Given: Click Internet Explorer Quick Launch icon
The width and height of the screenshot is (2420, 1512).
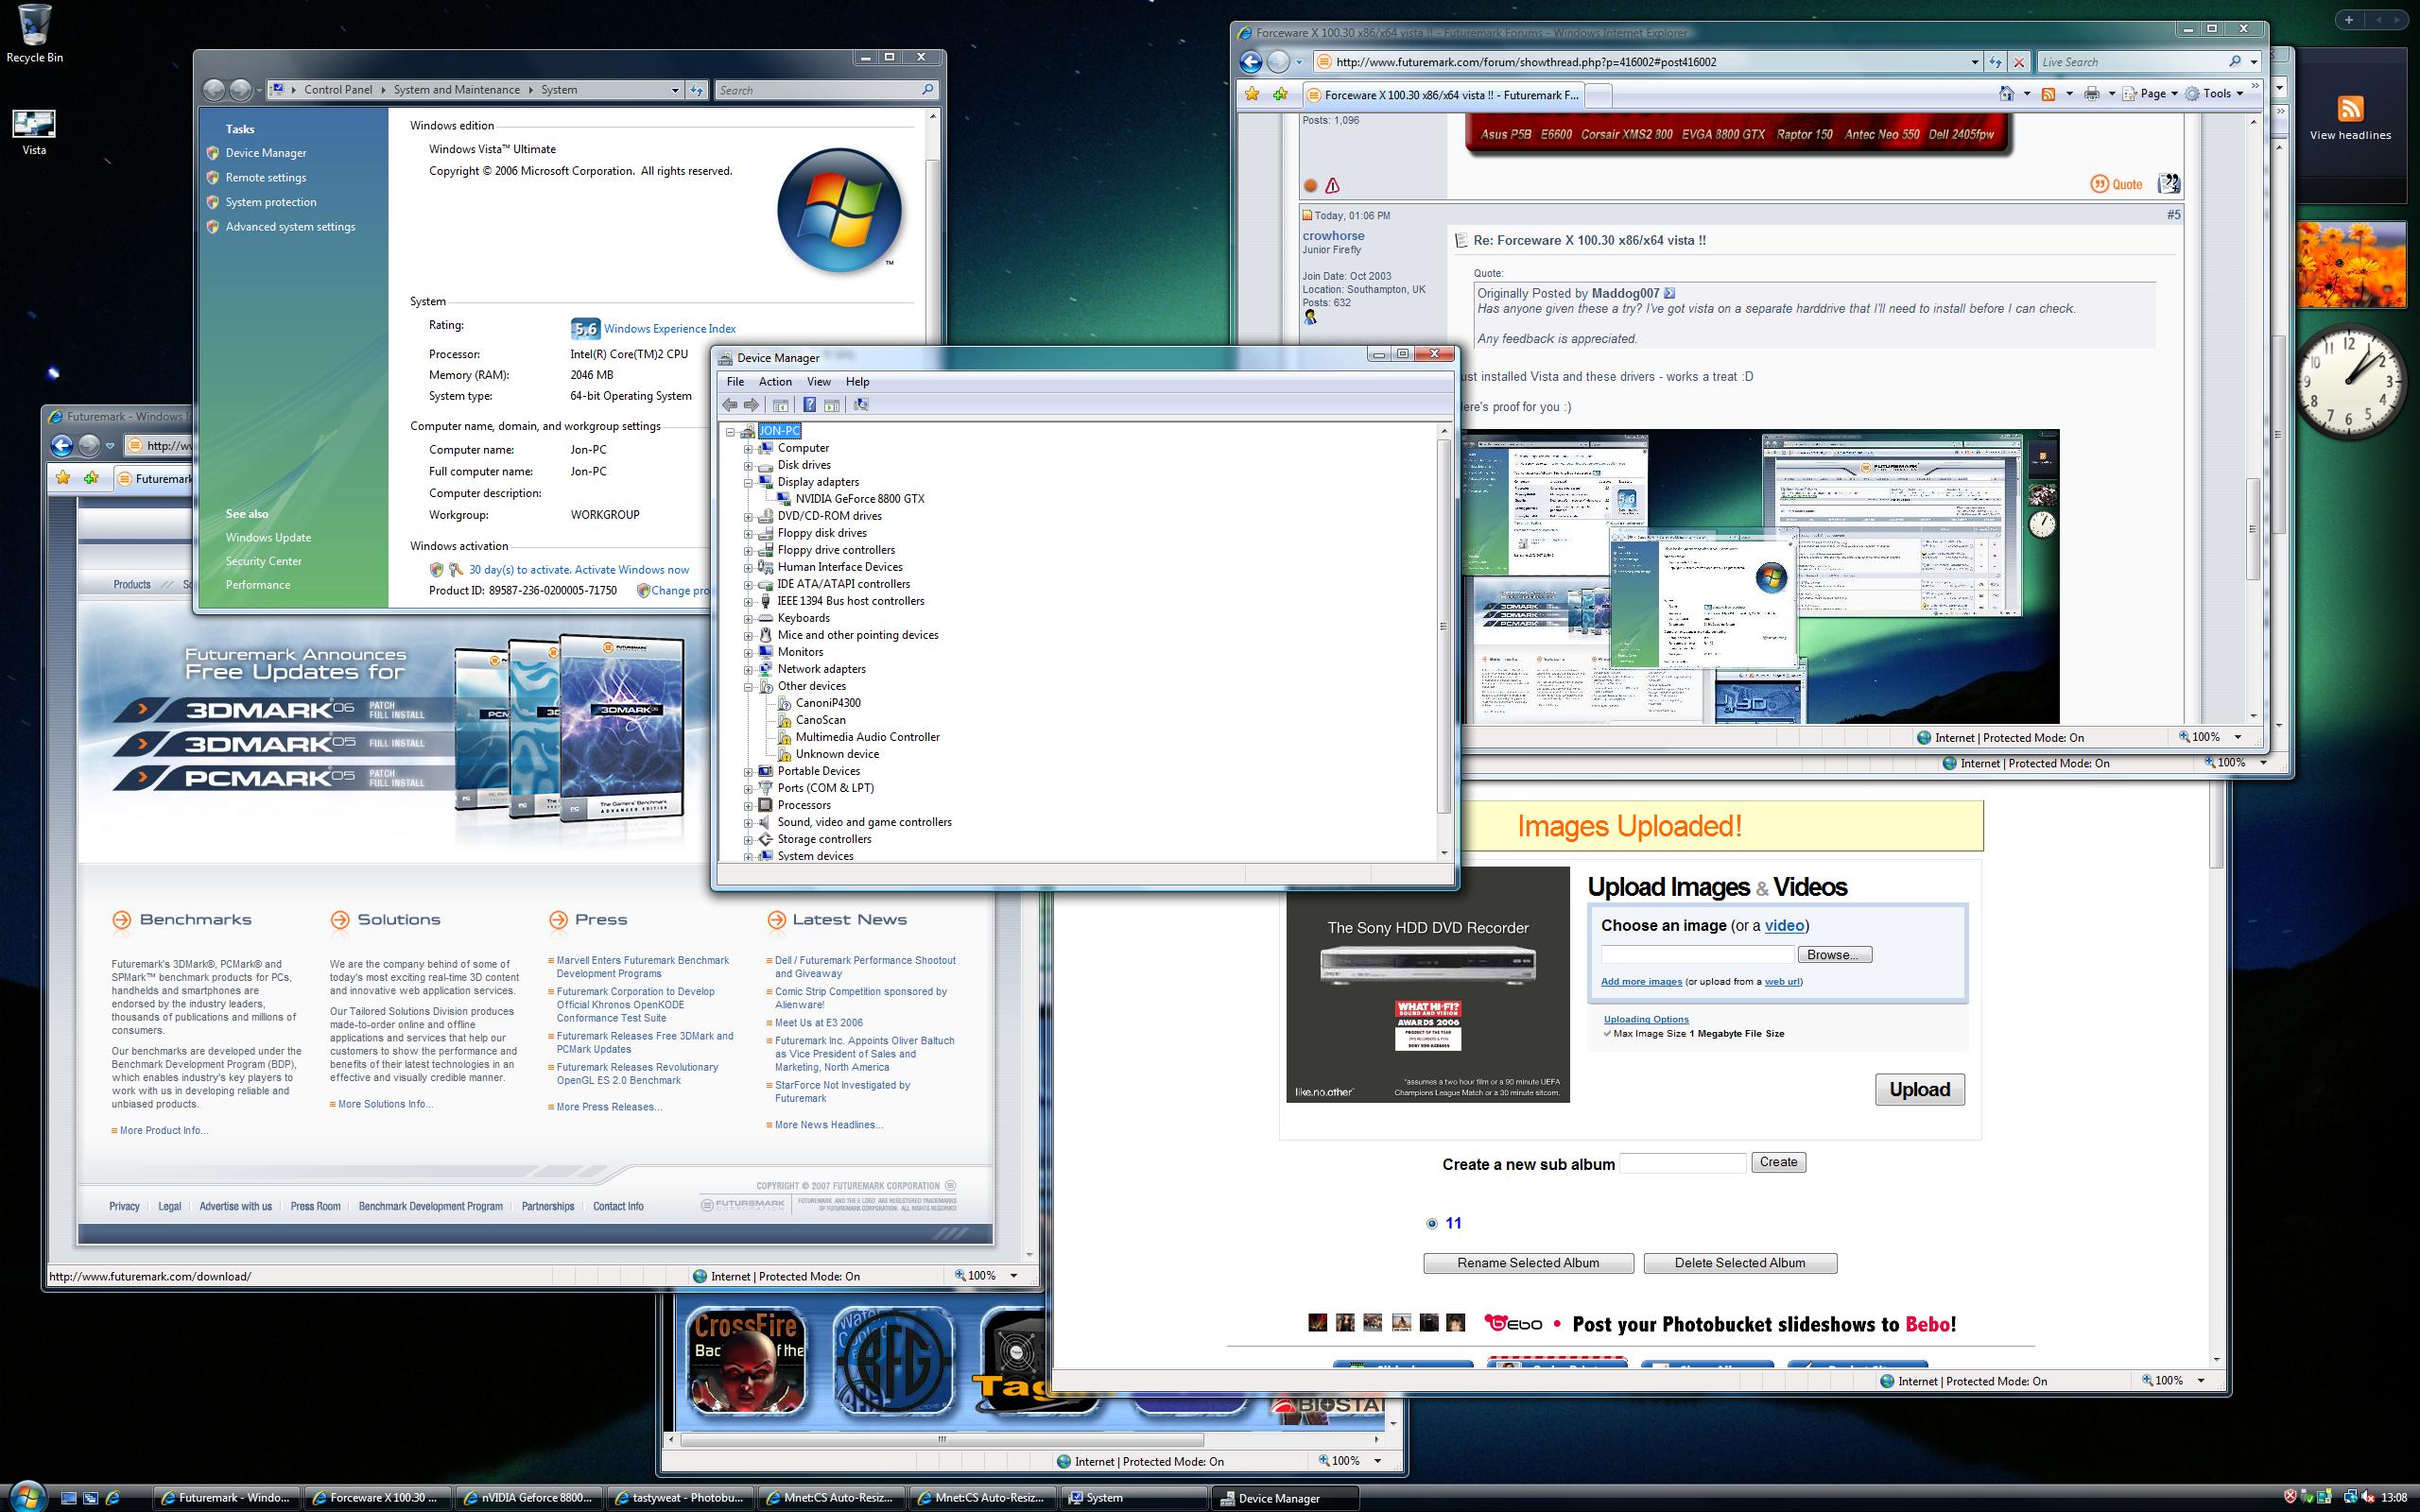Looking at the screenshot, I should (113, 1498).
